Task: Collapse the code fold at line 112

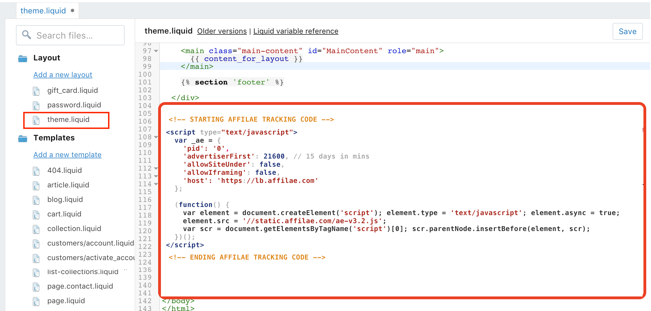Action: click(x=156, y=168)
